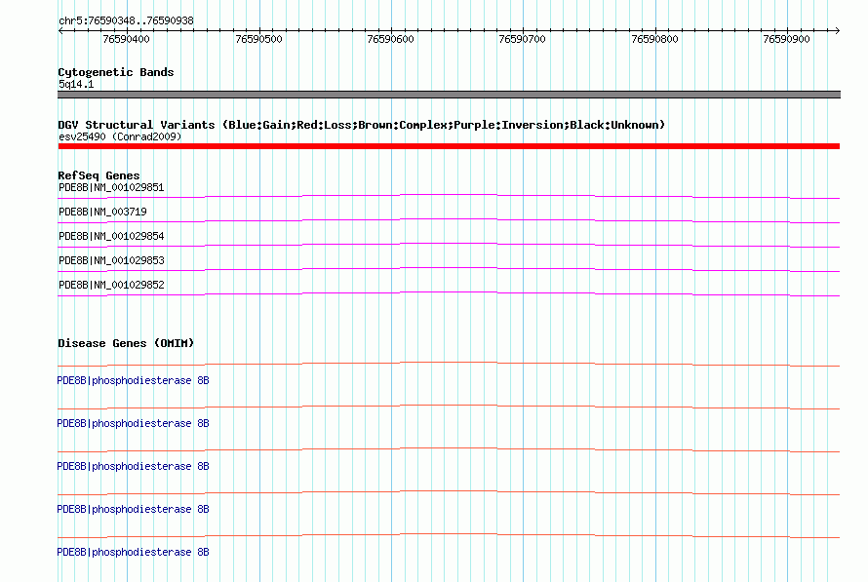Click the 5q14.1 band label
The height and width of the screenshot is (582, 868).
click(x=76, y=84)
